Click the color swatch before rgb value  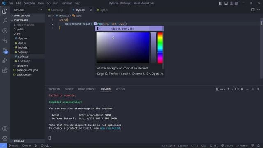click(x=95, y=24)
